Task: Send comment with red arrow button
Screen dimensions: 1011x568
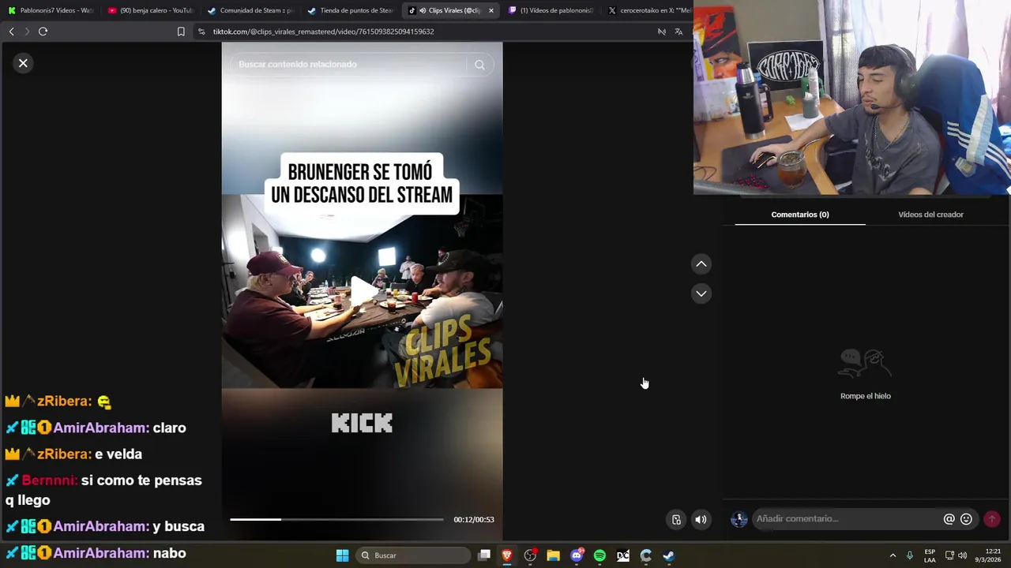Action: (992, 519)
